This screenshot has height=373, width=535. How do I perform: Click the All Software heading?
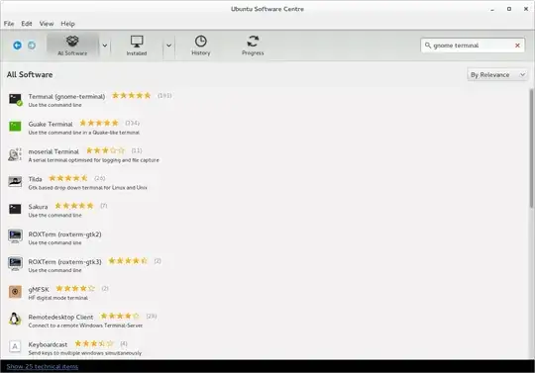[x=30, y=74]
